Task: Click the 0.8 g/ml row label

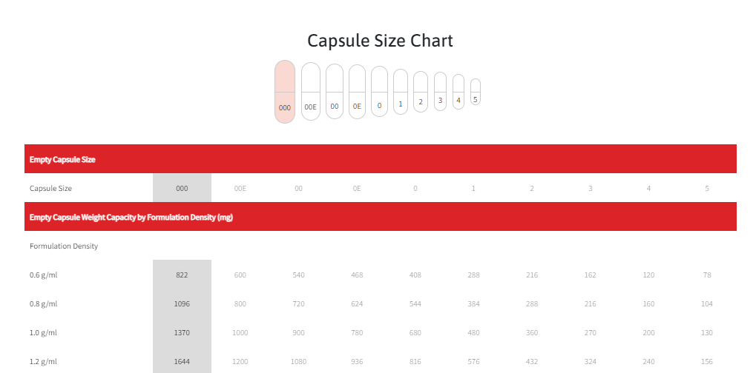Action: [43, 303]
